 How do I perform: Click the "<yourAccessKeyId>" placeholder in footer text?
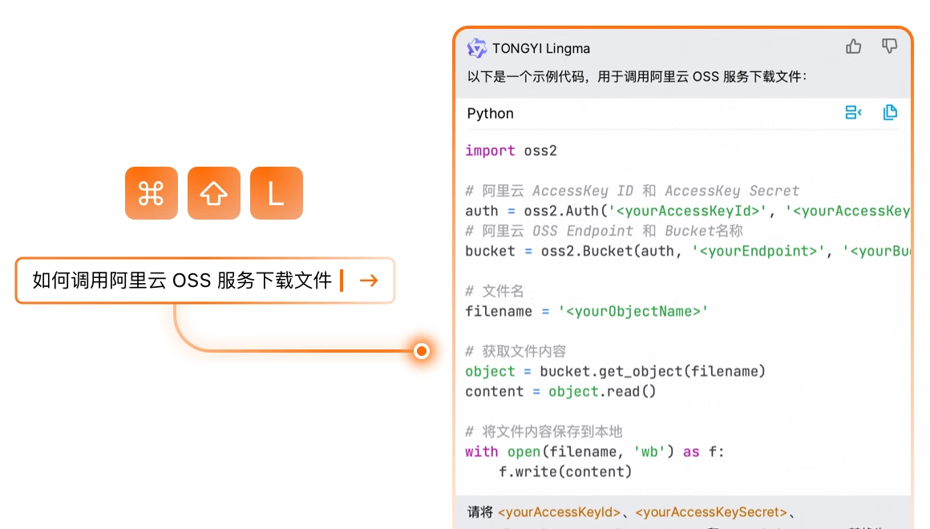(x=560, y=512)
